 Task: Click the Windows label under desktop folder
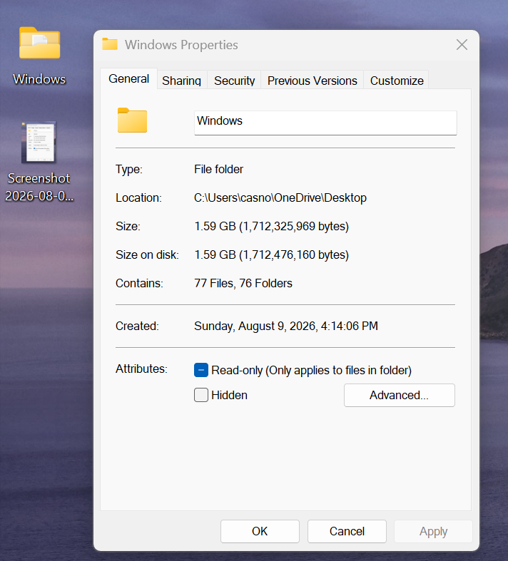39,78
